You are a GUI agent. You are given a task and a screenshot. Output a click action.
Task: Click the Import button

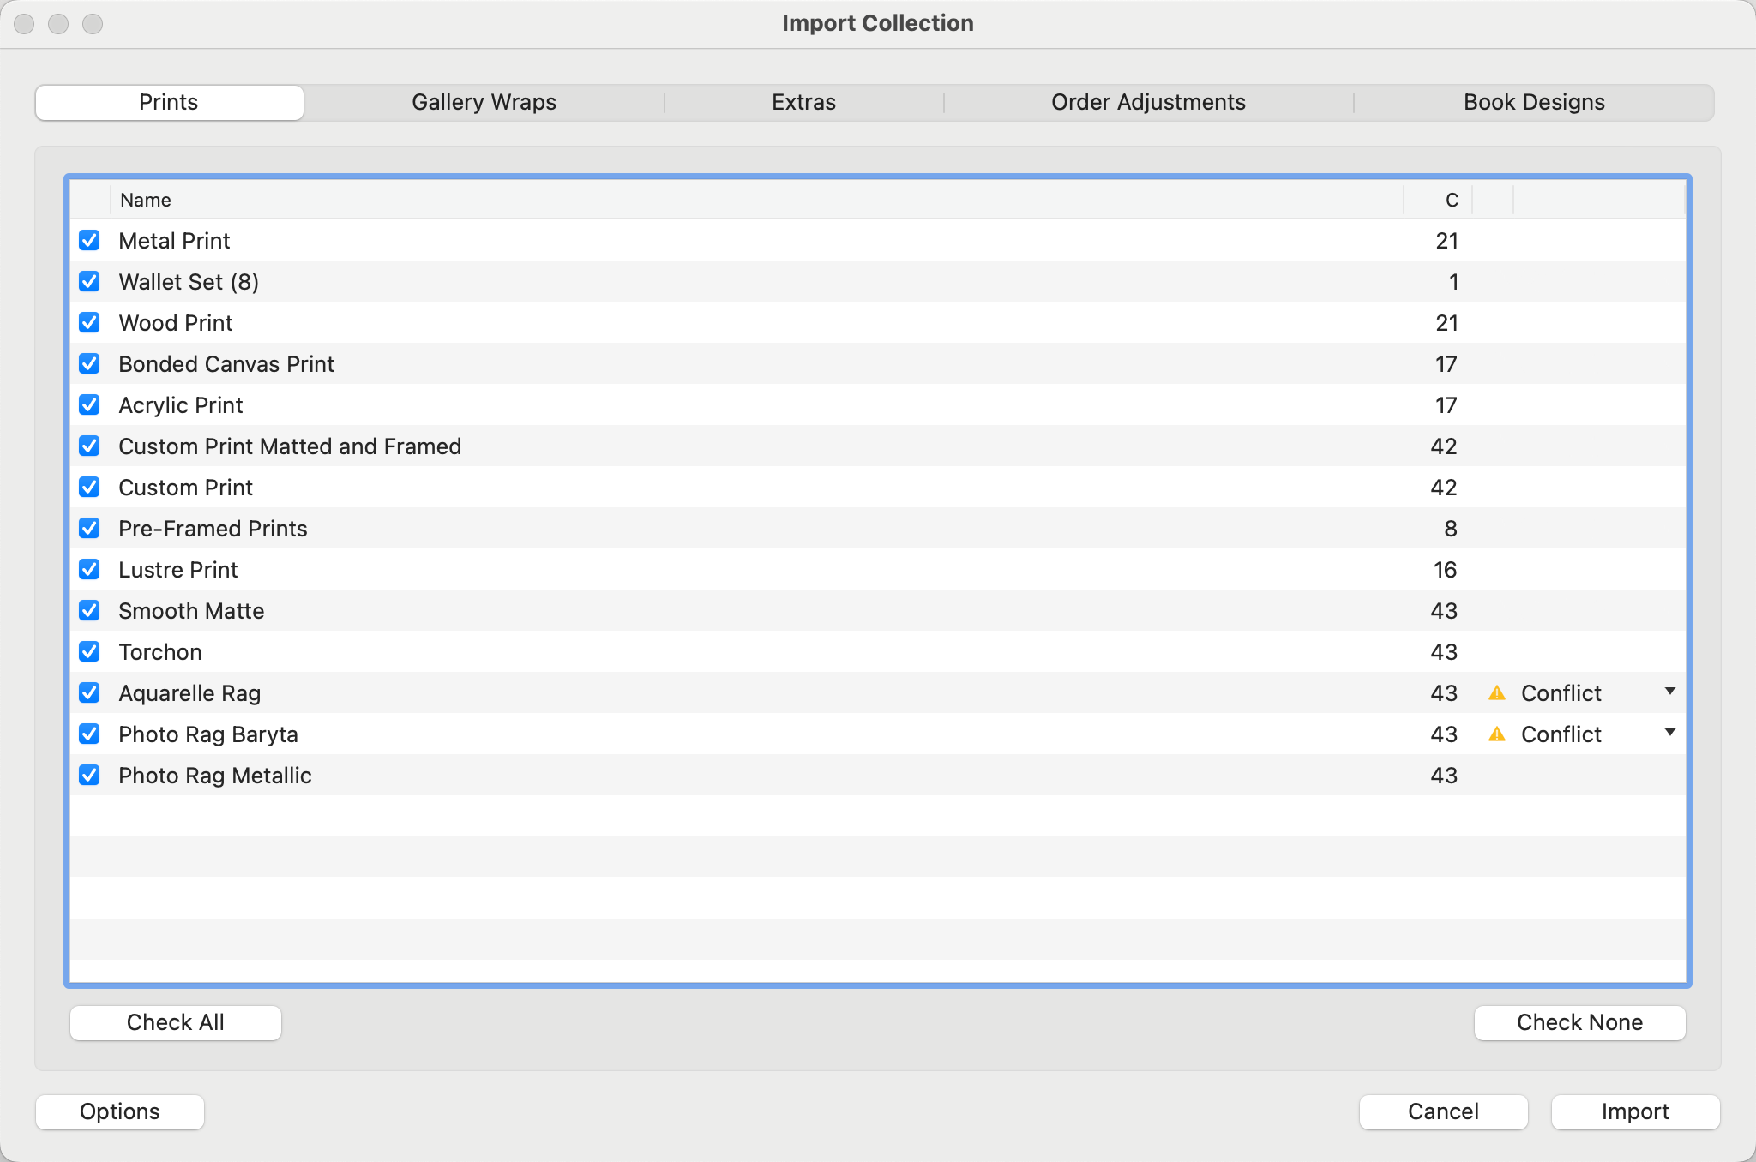tap(1634, 1112)
